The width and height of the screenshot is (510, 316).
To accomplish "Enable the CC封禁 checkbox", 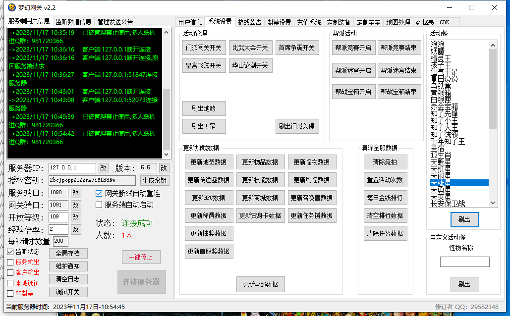I will [10, 293].
